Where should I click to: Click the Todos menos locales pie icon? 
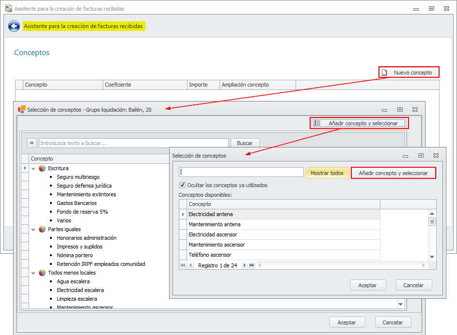[42, 273]
